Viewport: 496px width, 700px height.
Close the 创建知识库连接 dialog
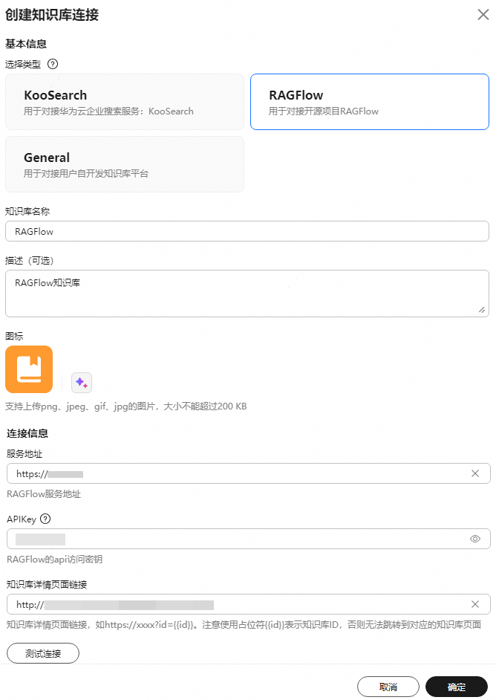click(x=483, y=15)
